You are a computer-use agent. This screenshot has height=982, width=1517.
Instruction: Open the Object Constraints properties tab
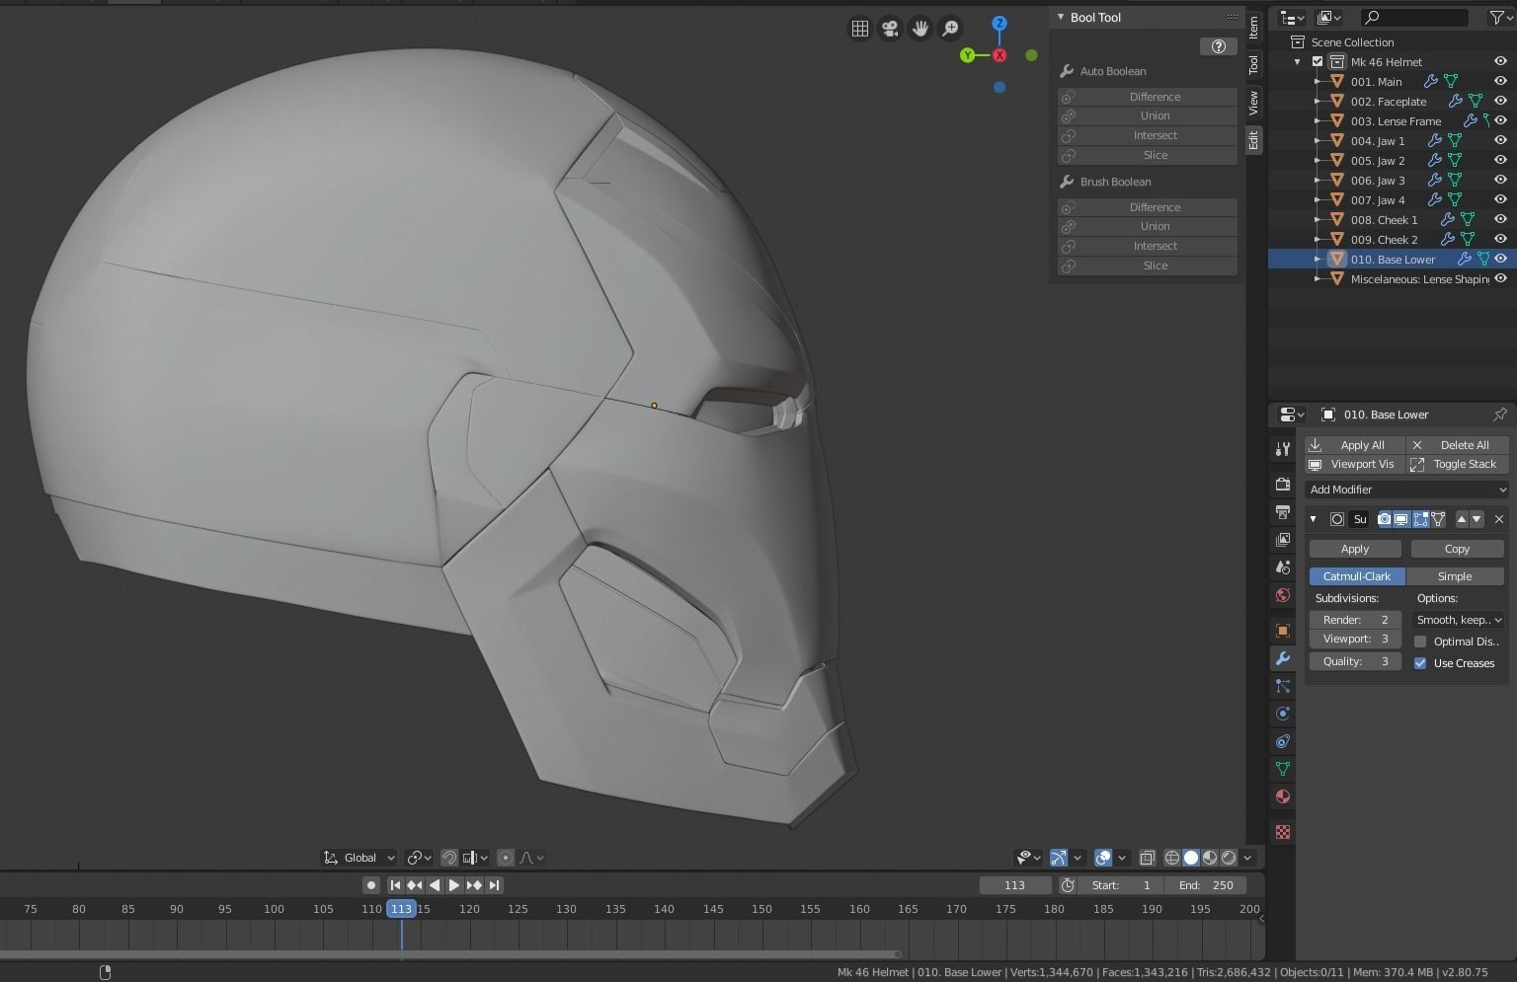point(1283,741)
